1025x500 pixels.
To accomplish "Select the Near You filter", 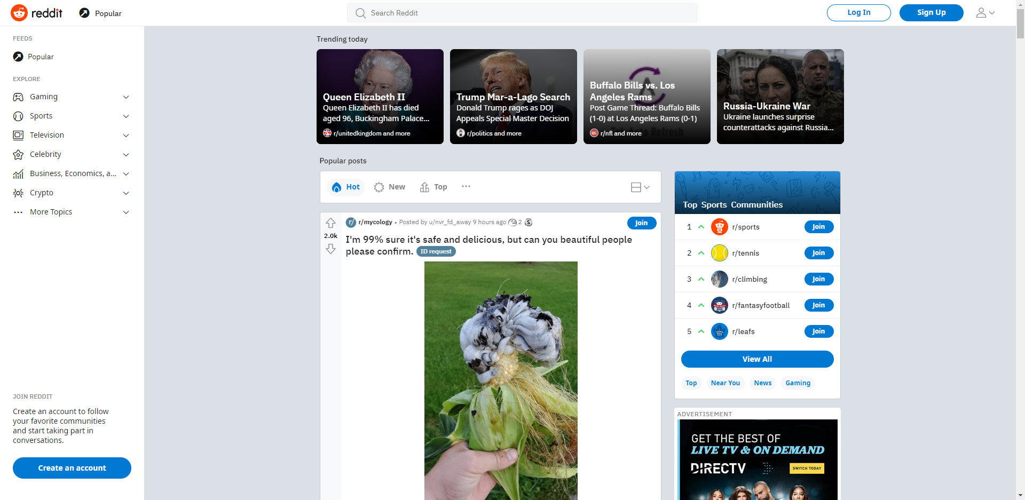I will click(726, 383).
